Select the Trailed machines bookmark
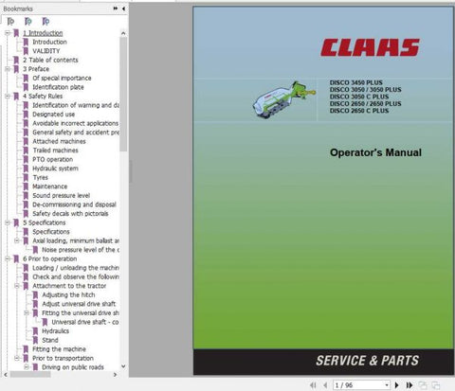 click(x=55, y=151)
